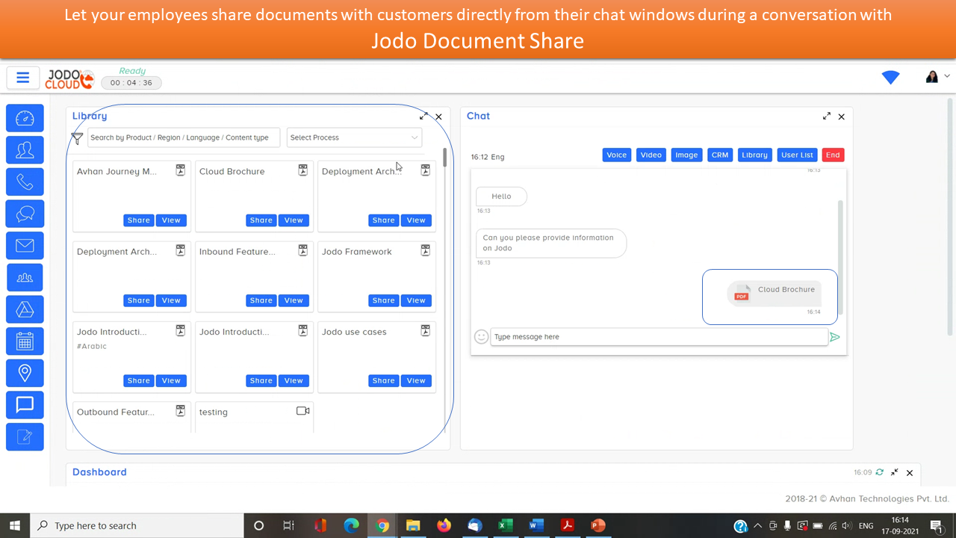Expand the user profile avatar menu
This screenshot has width=956, height=538.
pyautogui.click(x=937, y=77)
